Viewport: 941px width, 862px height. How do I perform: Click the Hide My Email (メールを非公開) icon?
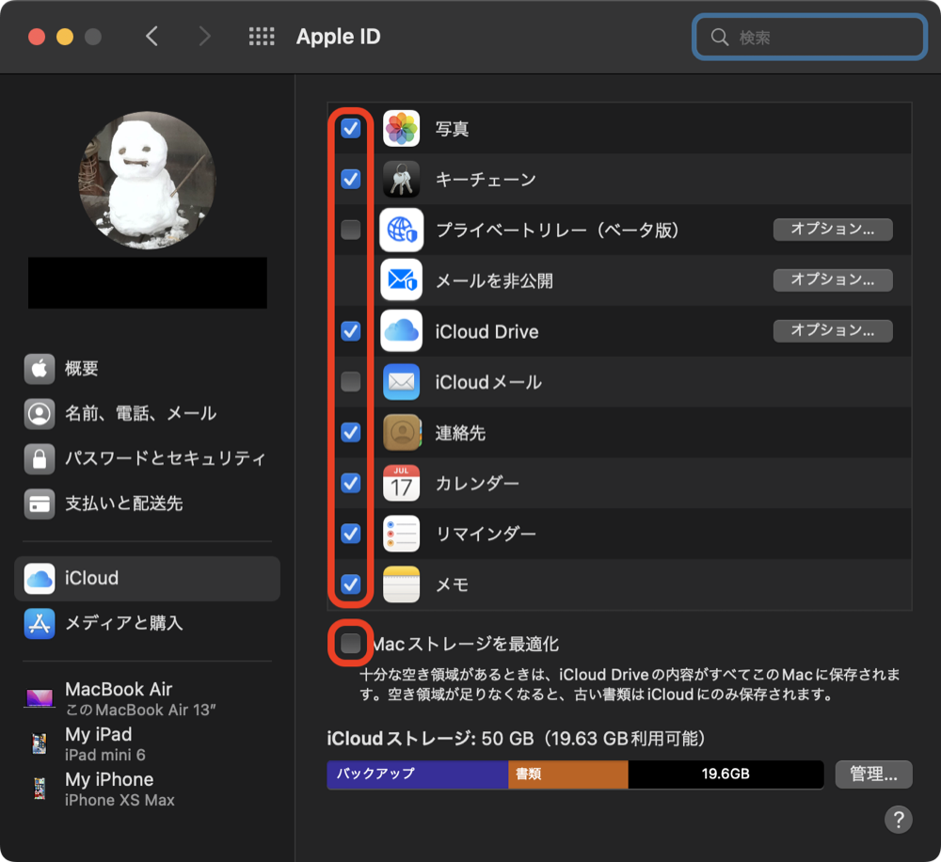tap(401, 280)
